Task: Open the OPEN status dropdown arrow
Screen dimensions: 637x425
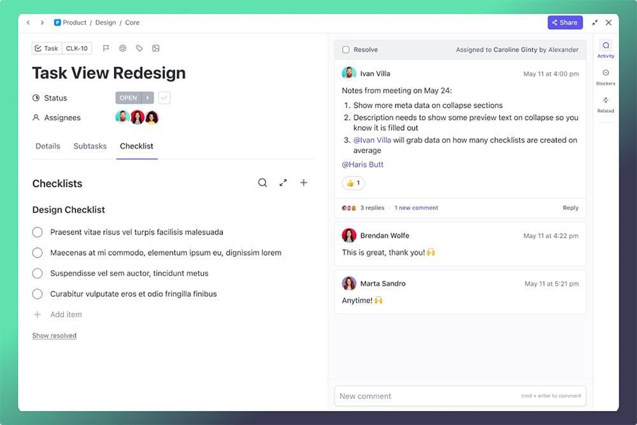Action: coord(148,98)
